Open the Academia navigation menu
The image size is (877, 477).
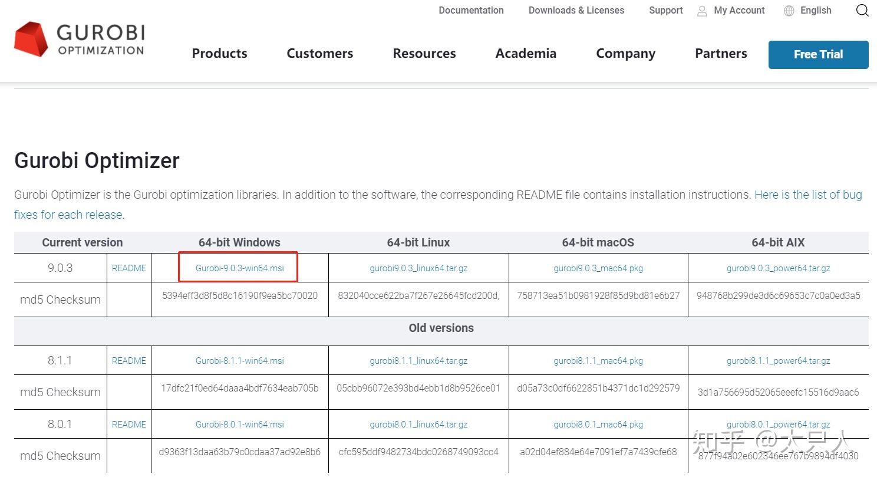point(526,53)
